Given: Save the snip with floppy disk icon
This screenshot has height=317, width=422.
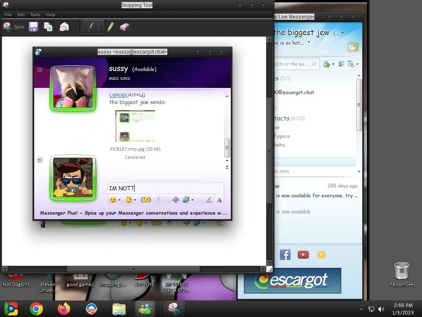Looking at the screenshot, I should pos(34,27).
